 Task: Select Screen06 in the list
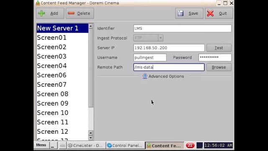coord(62,75)
